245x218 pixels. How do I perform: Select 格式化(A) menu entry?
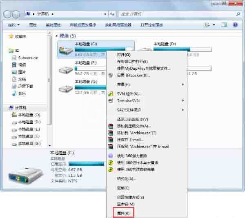127,179
